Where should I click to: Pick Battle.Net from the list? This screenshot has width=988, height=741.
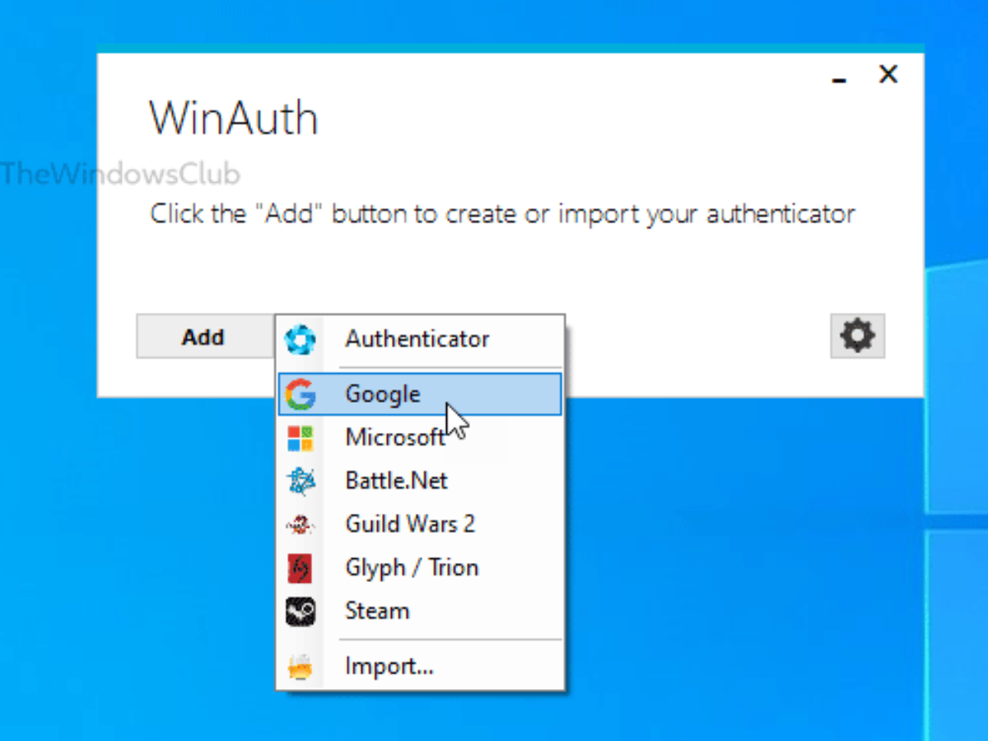click(420, 481)
